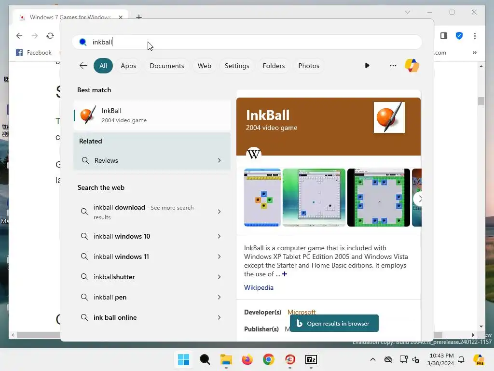Close the Windows 7 Games browser tab

click(x=120, y=17)
